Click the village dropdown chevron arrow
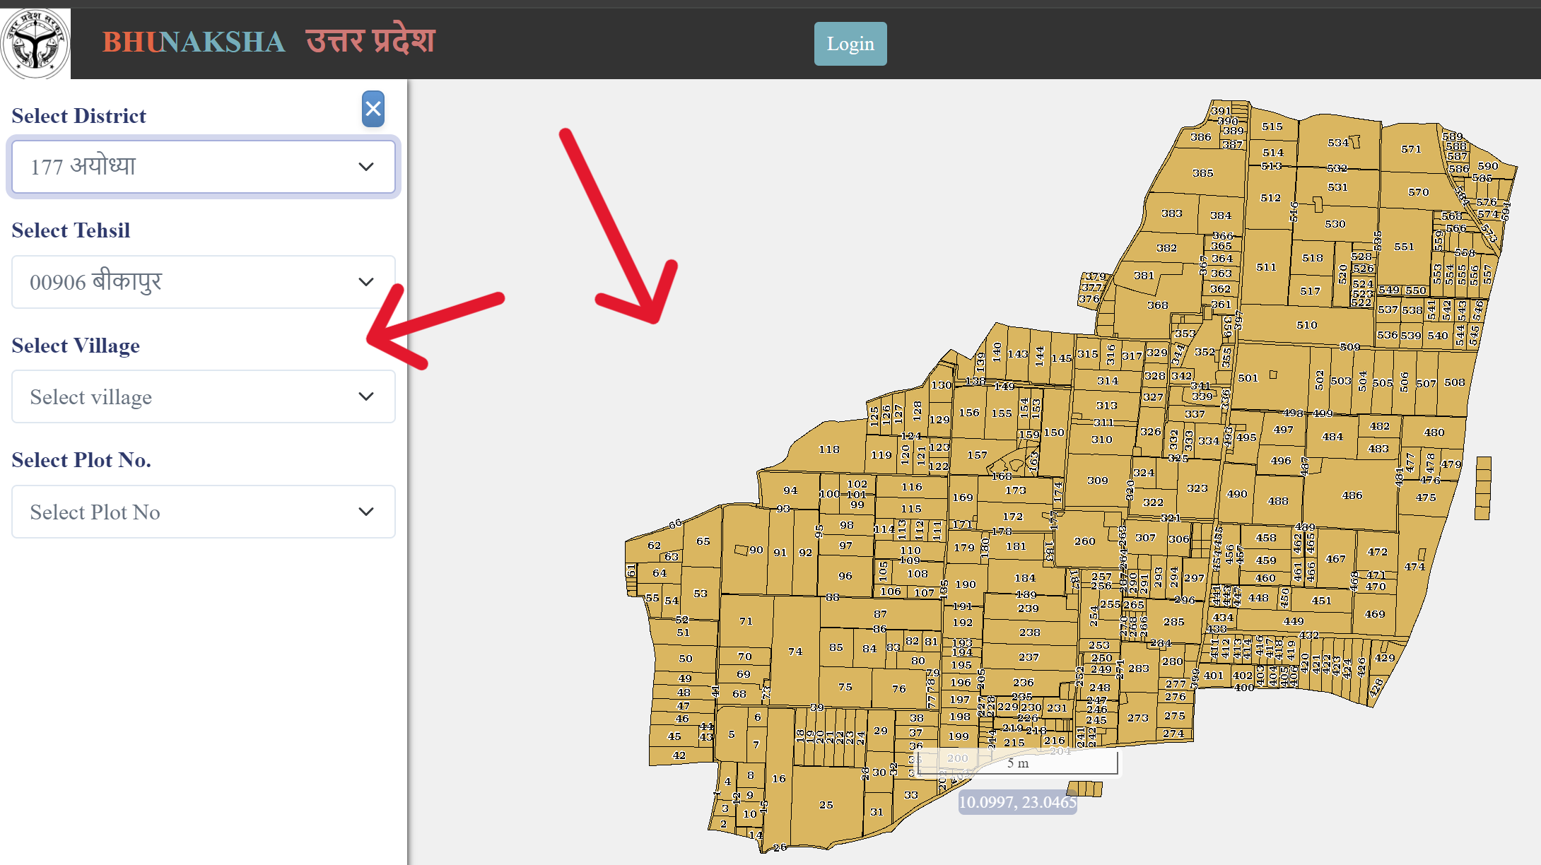The image size is (1541, 865). point(365,397)
